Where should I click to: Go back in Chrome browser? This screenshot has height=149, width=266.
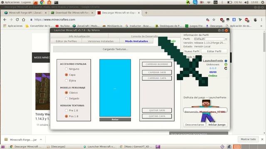5,19
